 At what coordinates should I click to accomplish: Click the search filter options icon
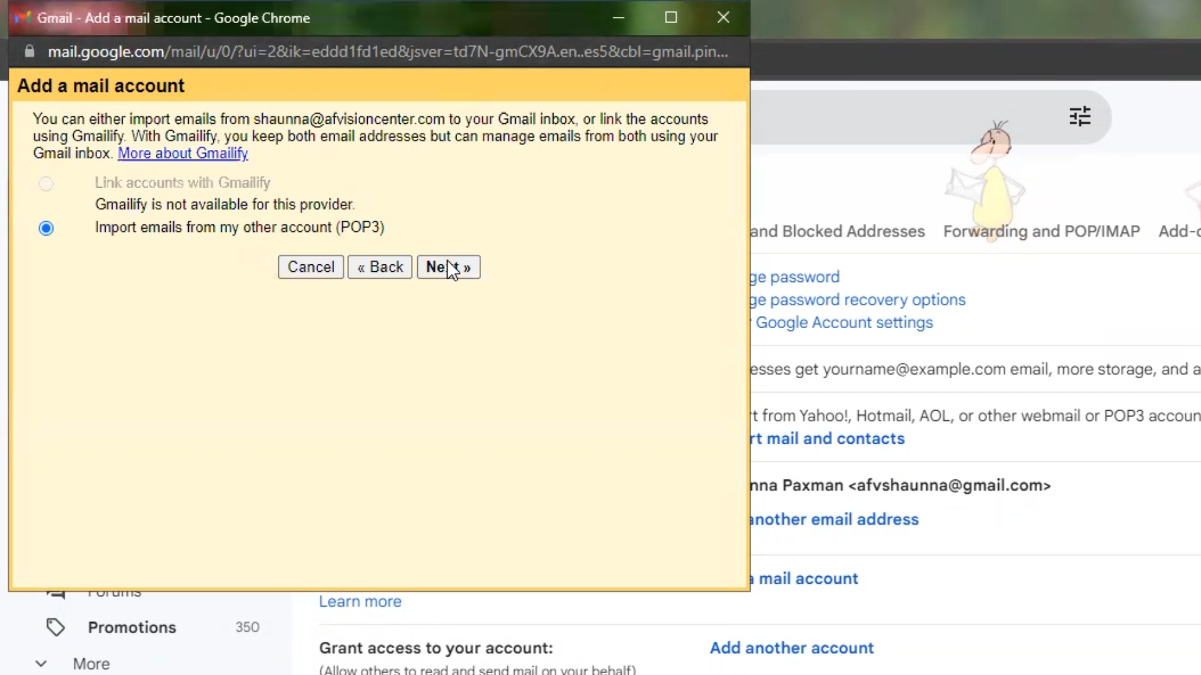pyautogui.click(x=1080, y=116)
